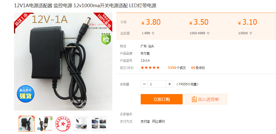Open the 5356 个成交 transactions link

[x=177, y=68]
